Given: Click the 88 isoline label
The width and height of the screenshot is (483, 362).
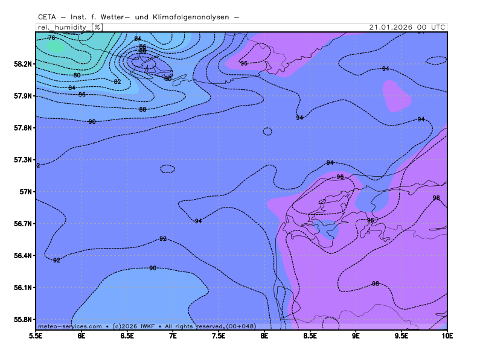Looking at the screenshot, I should point(142,109).
